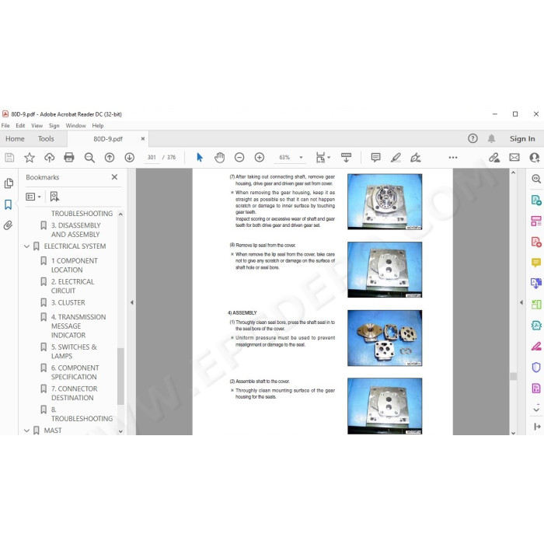Image resolution: width=544 pixels, height=544 pixels.
Task: Expand the right tools pane arrow
Action: click(x=521, y=302)
